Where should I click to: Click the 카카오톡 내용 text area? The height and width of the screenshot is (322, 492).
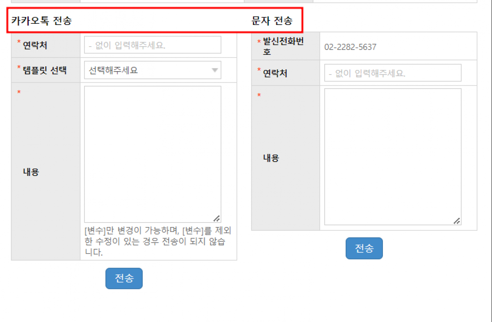152,154
